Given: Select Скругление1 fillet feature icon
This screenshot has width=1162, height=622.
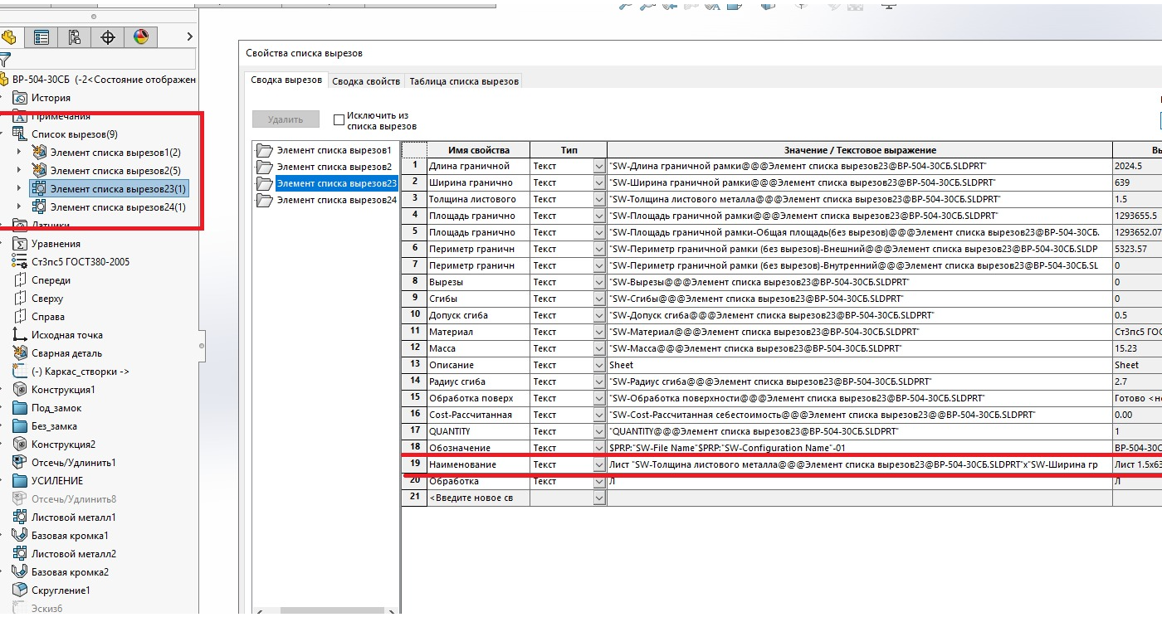Looking at the screenshot, I should pyautogui.click(x=20, y=590).
